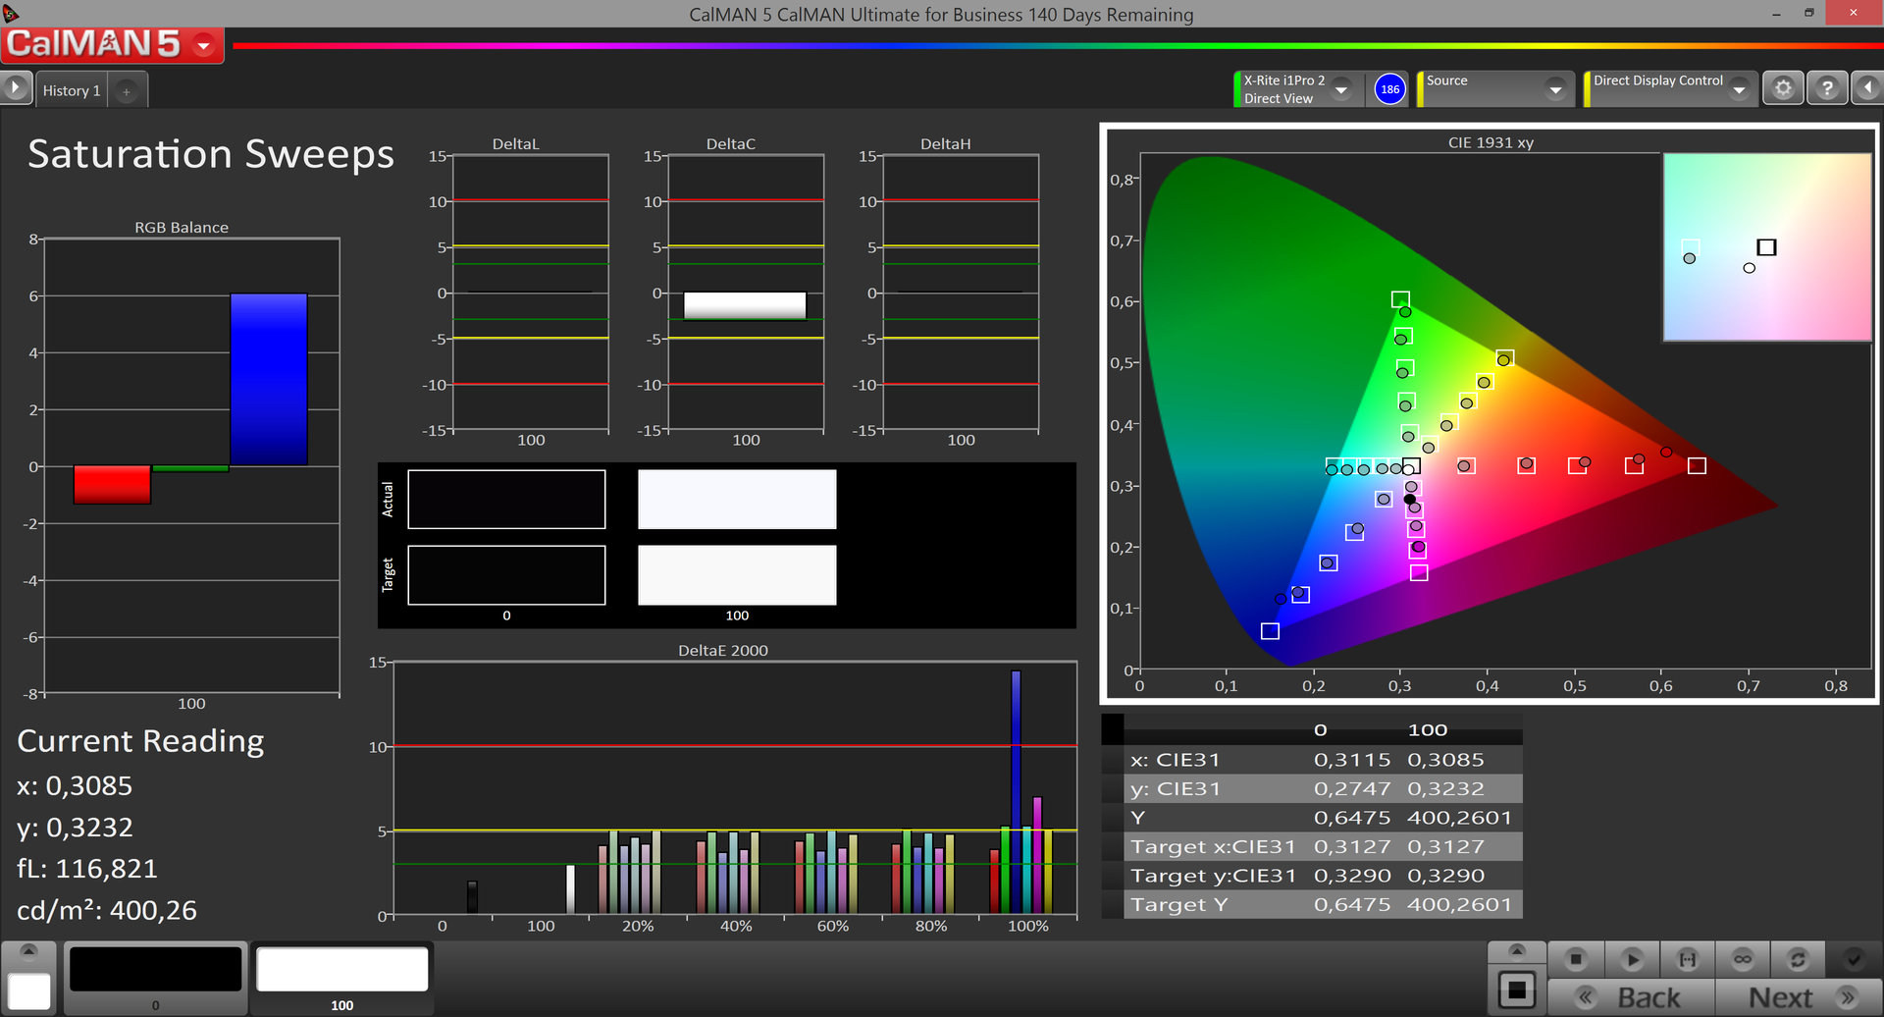Screen dimensions: 1884x1017
Task: Open the X-Rite i1Pro 2 meter dropdown
Action: (1341, 89)
